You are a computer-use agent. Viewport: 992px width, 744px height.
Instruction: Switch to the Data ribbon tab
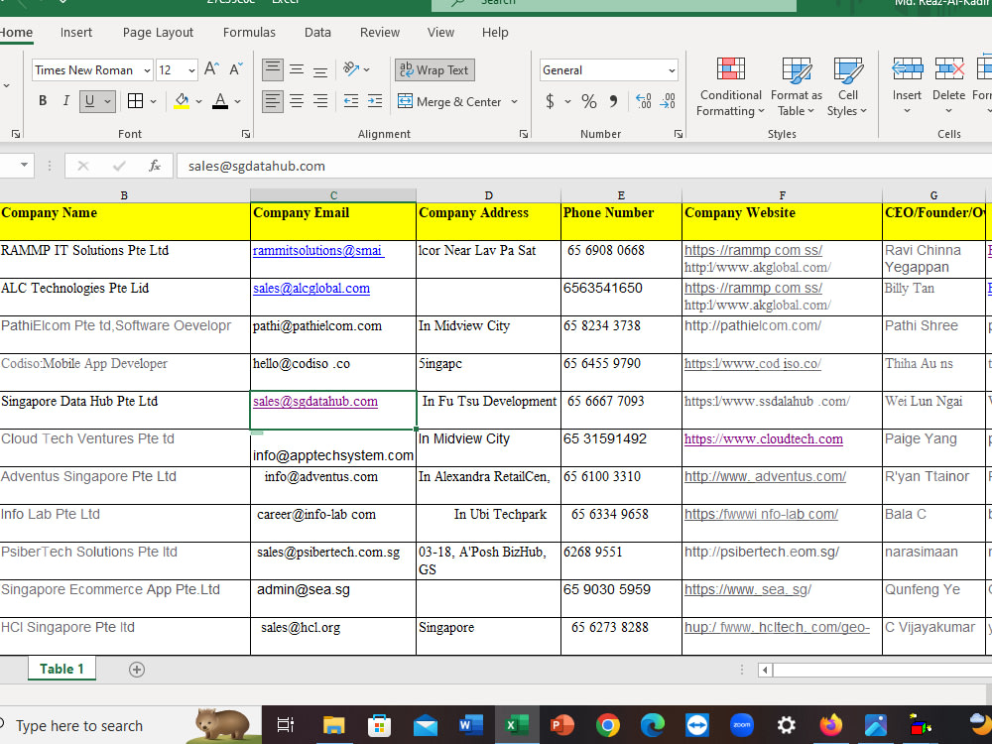click(x=317, y=32)
